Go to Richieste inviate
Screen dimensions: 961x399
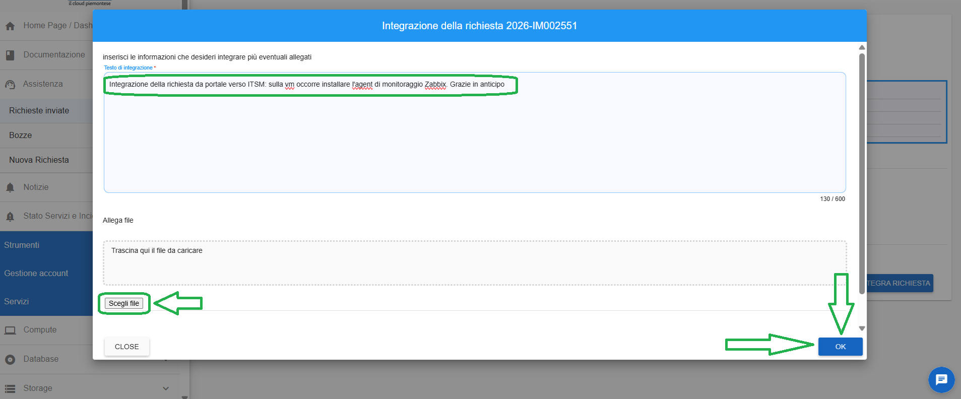(x=39, y=111)
